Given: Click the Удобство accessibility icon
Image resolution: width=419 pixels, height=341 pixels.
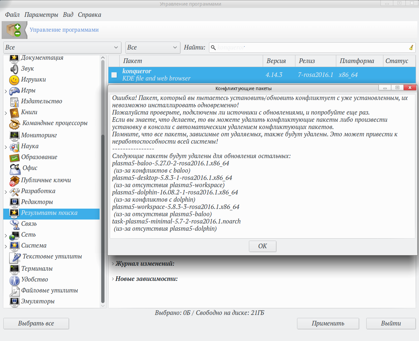Looking at the screenshot, I should coord(14,280).
